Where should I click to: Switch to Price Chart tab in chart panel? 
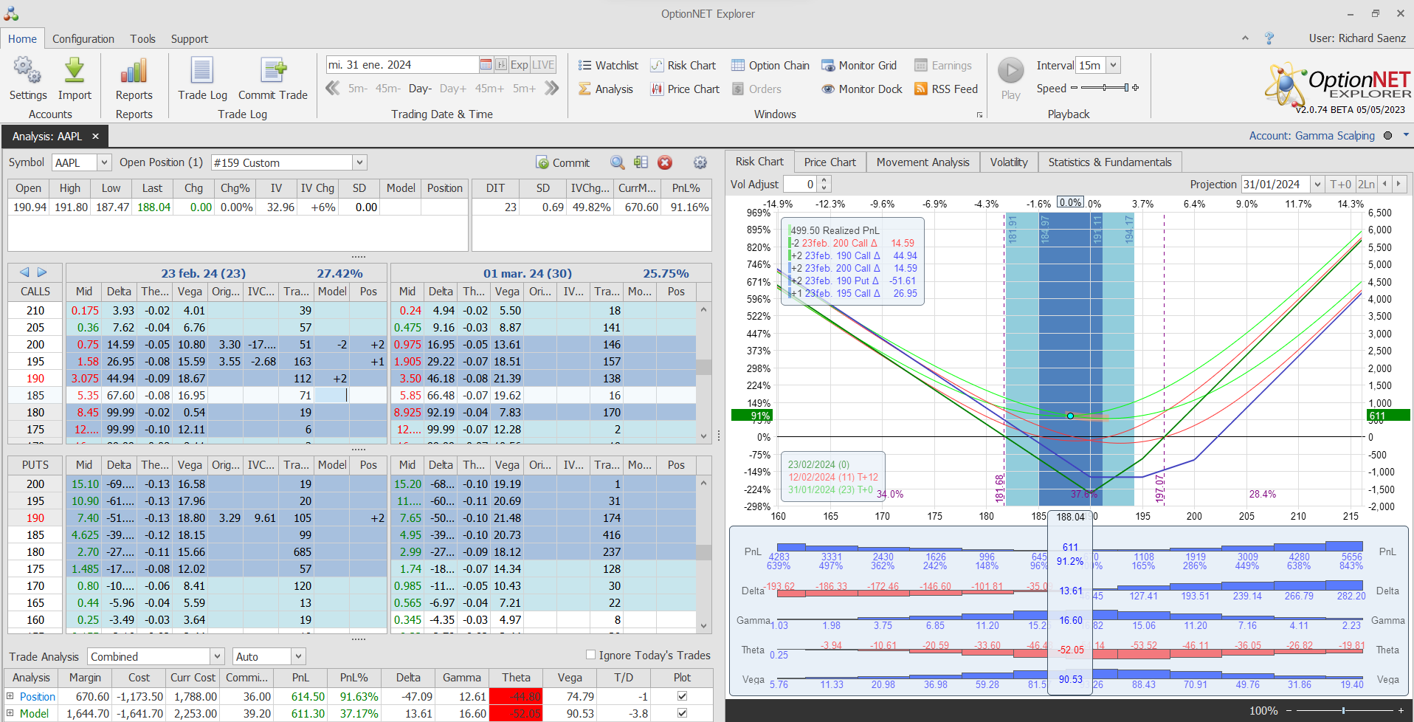pyautogui.click(x=830, y=162)
